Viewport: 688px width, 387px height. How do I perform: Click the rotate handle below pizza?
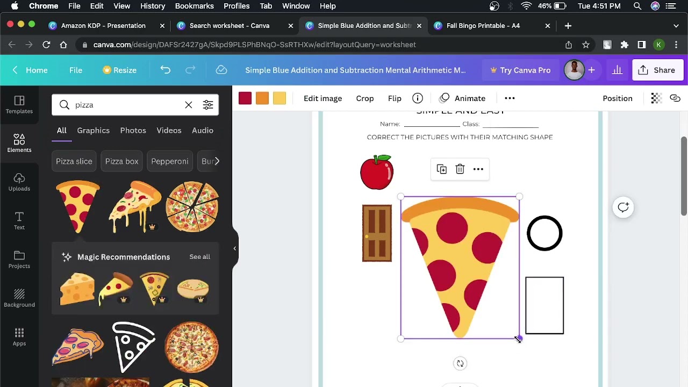[x=460, y=363]
